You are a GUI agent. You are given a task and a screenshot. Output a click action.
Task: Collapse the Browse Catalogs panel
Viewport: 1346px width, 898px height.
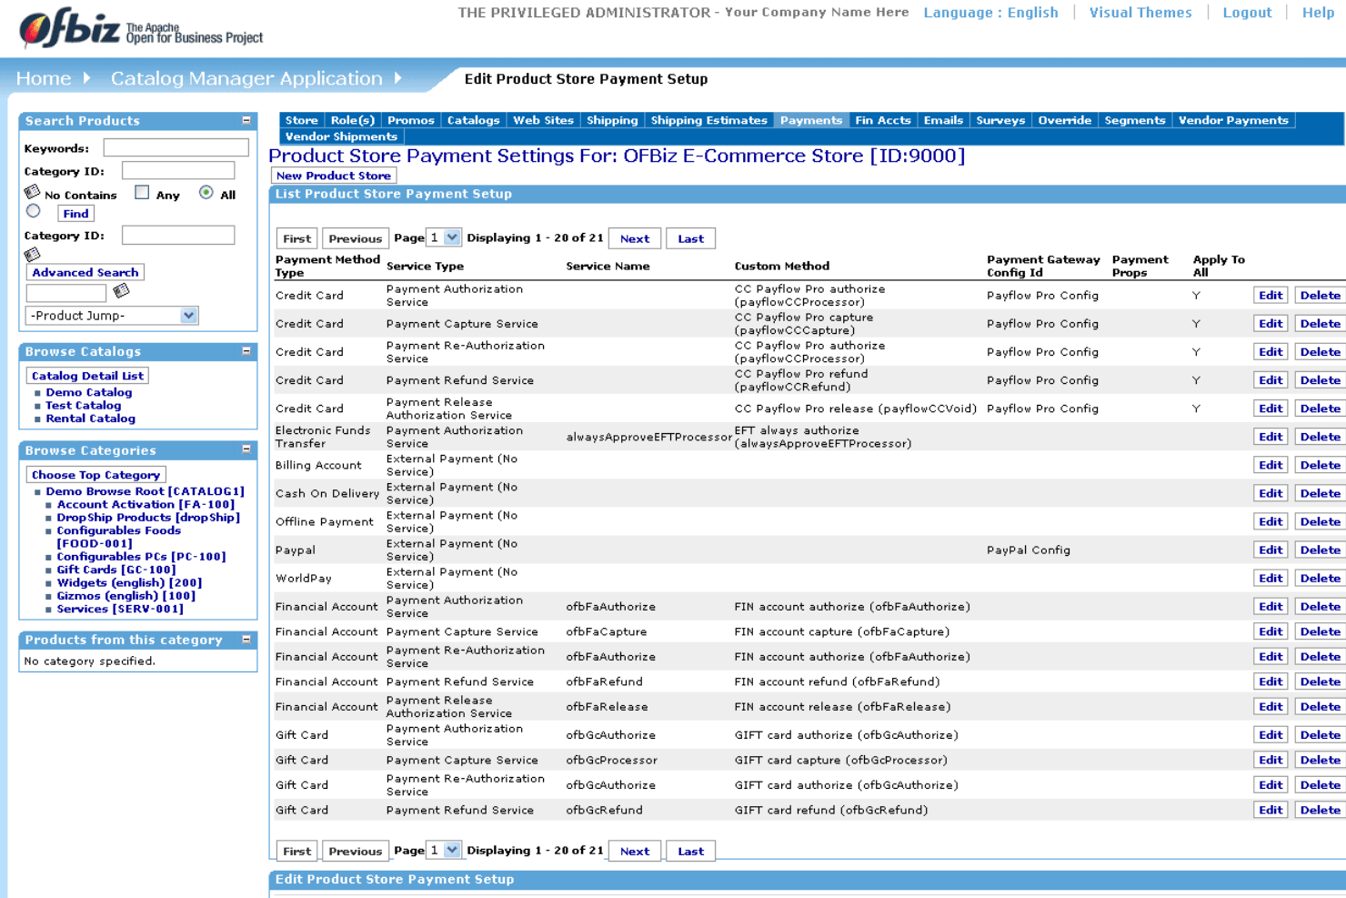246,351
